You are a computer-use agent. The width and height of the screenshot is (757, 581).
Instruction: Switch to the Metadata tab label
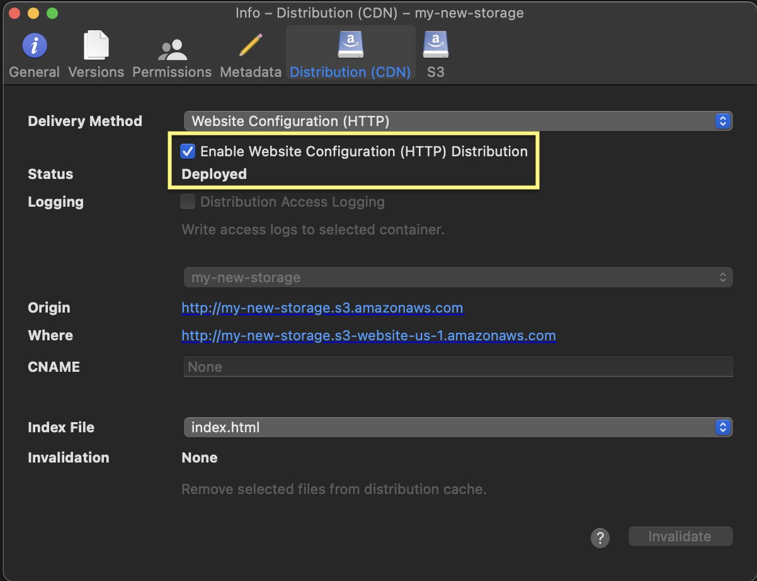250,72
